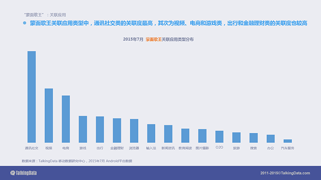Select the 通讯社交 bar in chart
321x180 pixels.
coord(32,97)
